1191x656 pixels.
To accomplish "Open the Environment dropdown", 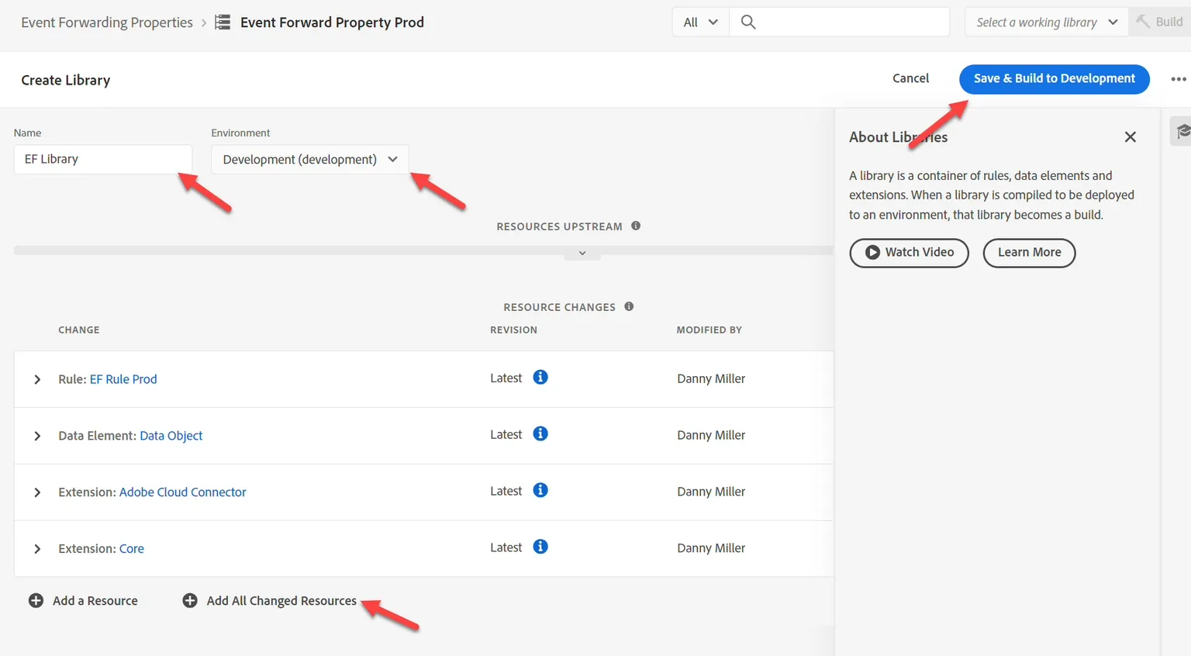I will tap(309, 159).
